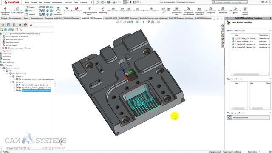Select the Переходы tree item
This screenshot has height=153, width=272.
point(8,65)
